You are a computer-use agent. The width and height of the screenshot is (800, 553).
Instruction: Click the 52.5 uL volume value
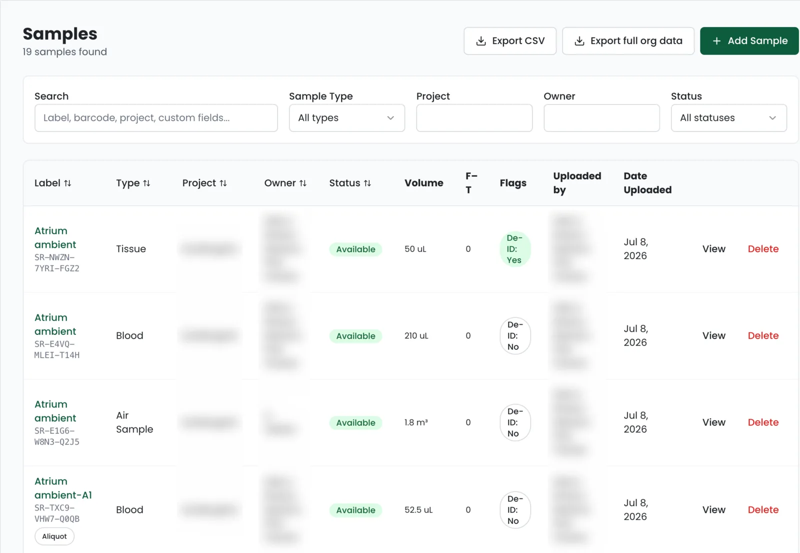pyautogui.click(x=418, y=510)
